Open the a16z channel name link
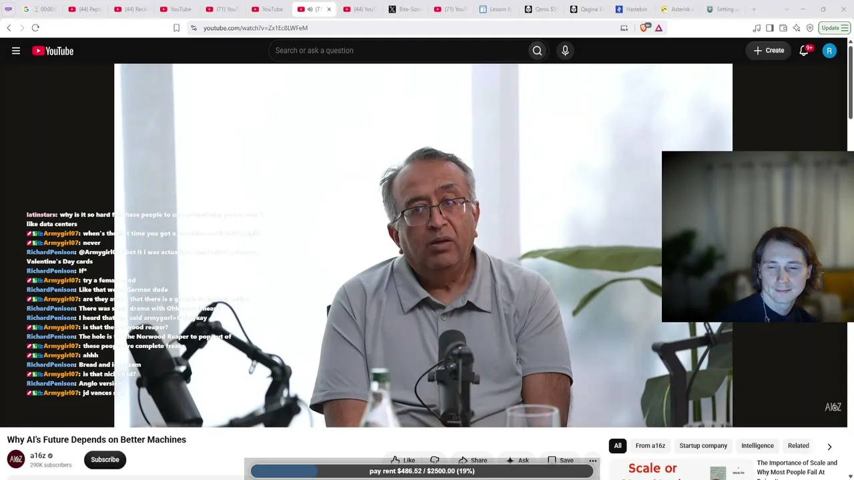This screenshot has width=854, height=480. coord(37,455)
